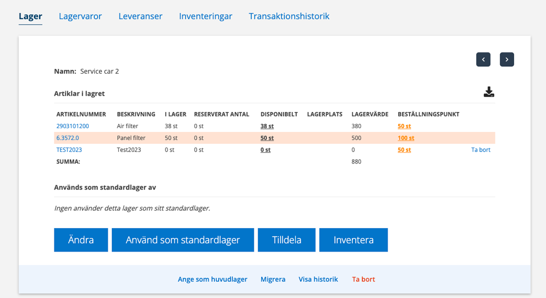Click the Migrera link
Screen dimensions: 546x298
point(273,279)
